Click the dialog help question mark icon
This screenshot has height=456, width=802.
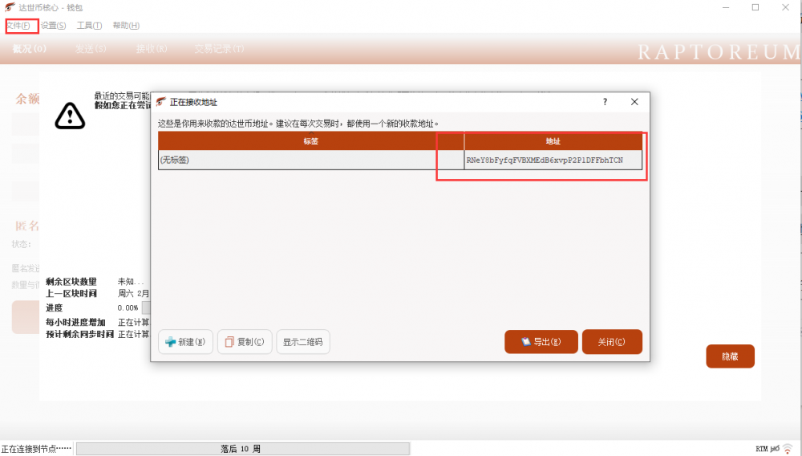click(x=605, y=102)
